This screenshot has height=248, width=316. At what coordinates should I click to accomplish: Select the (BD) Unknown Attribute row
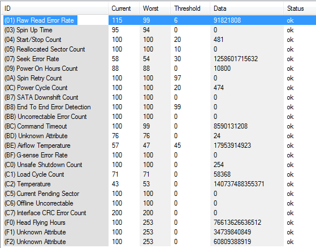[159, 136]
